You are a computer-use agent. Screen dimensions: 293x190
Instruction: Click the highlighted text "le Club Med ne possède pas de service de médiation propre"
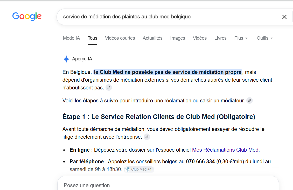pos(168,72)
